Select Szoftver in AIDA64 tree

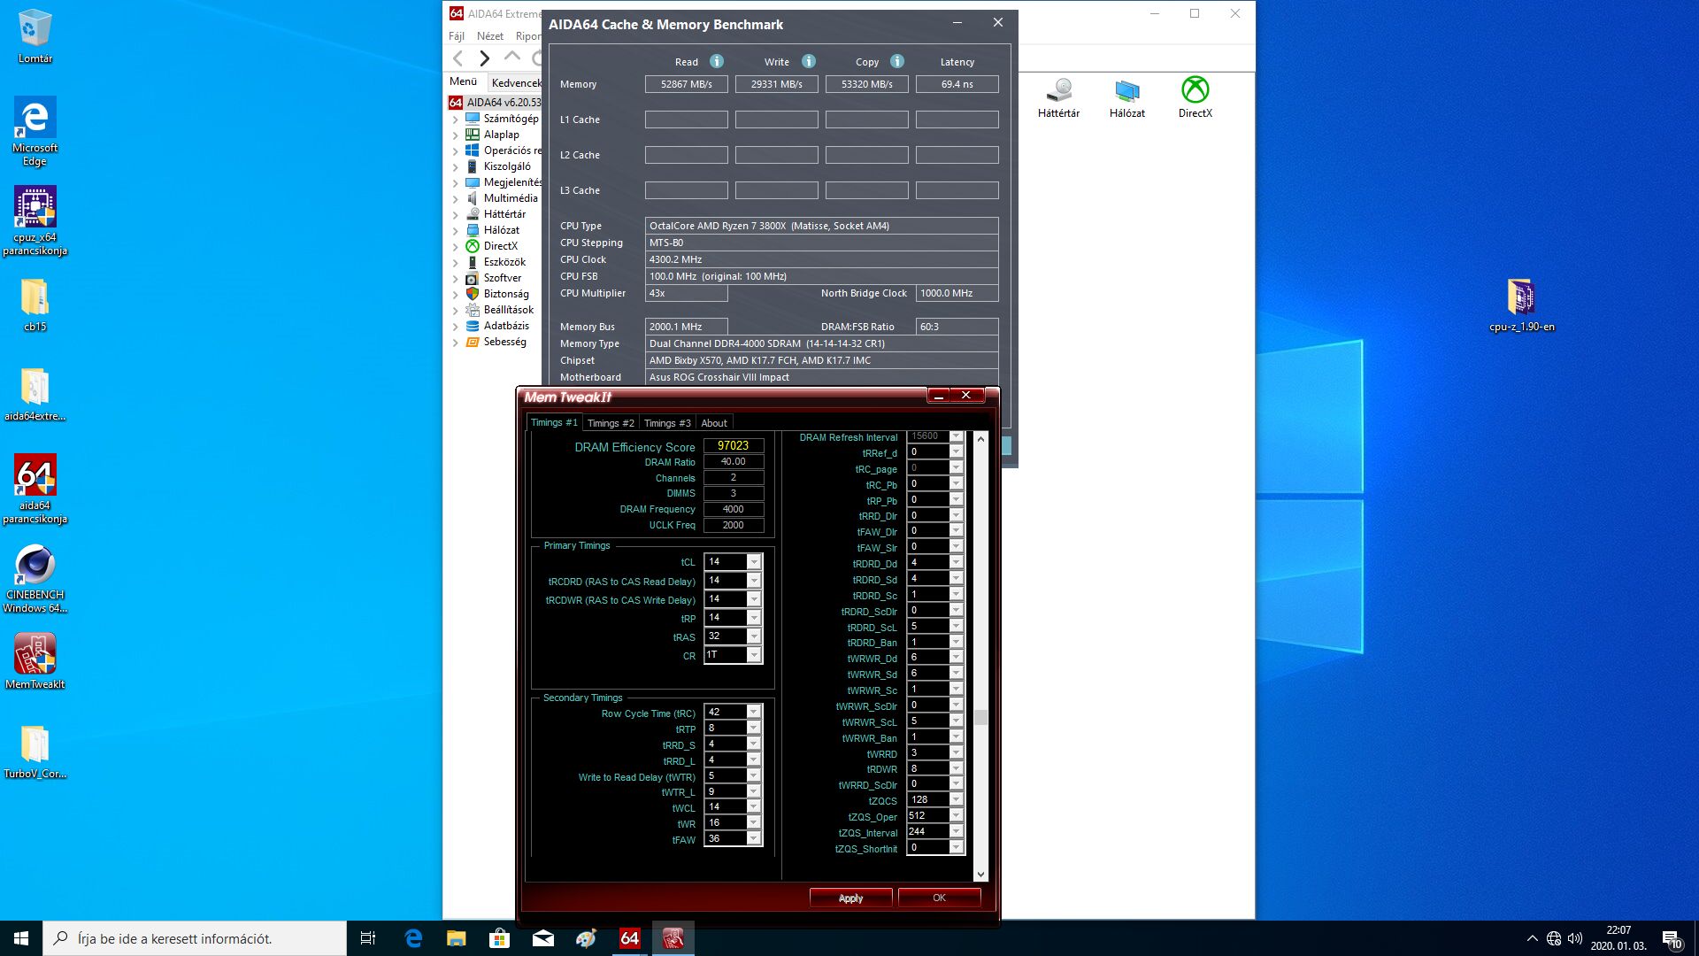coord(503,278)
